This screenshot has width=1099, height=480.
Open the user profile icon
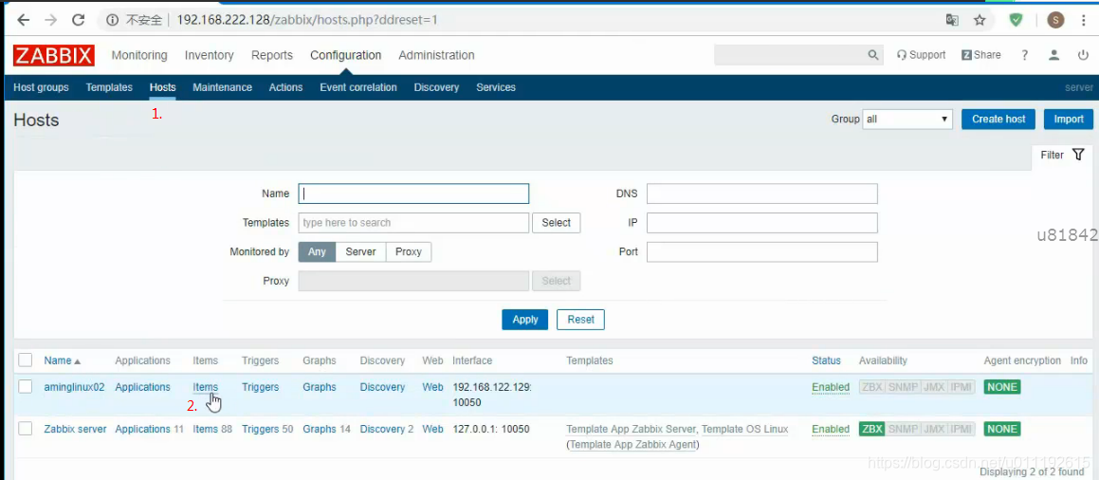pyautogui.click(x=1054, y=55)
